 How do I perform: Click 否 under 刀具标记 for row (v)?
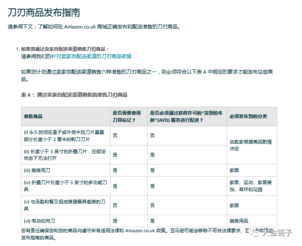115,205
